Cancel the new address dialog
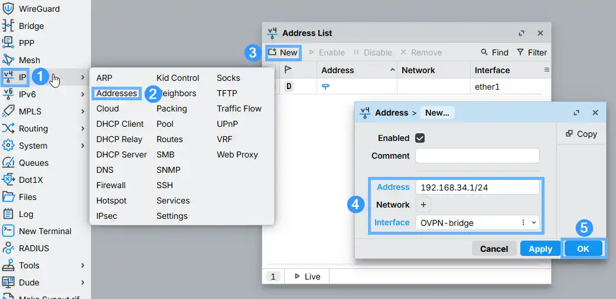Image resolution: width=616 pixels, height=299 pixels. coord(494,249)
